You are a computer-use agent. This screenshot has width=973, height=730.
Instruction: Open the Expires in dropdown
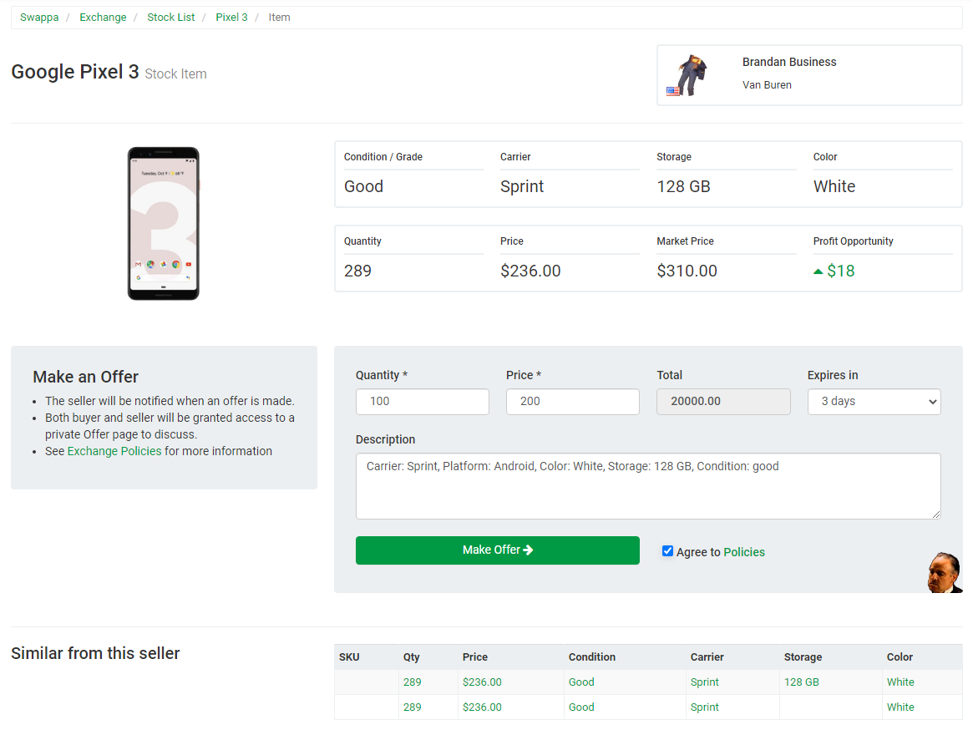(874, 402)
